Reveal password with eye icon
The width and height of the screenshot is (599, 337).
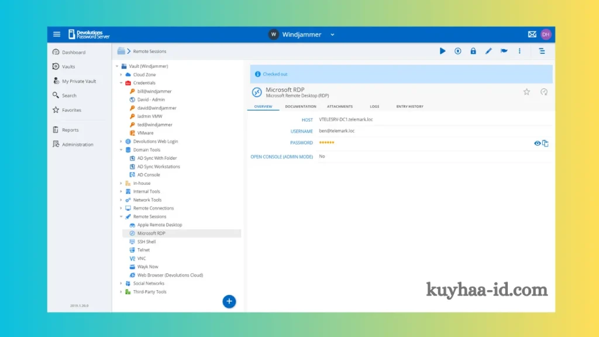click(537, 143)
